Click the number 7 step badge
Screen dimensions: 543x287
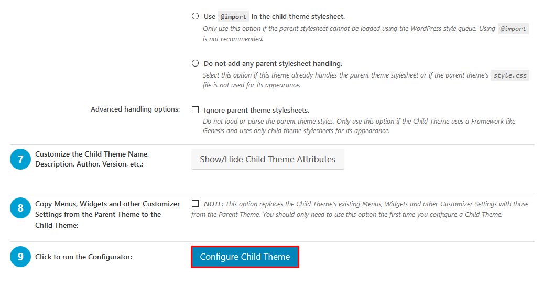pyautogui.click(x=20, y=159)
